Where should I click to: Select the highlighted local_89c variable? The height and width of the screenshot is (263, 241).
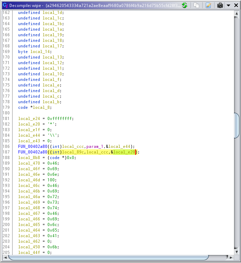click(x=73, y=152)
